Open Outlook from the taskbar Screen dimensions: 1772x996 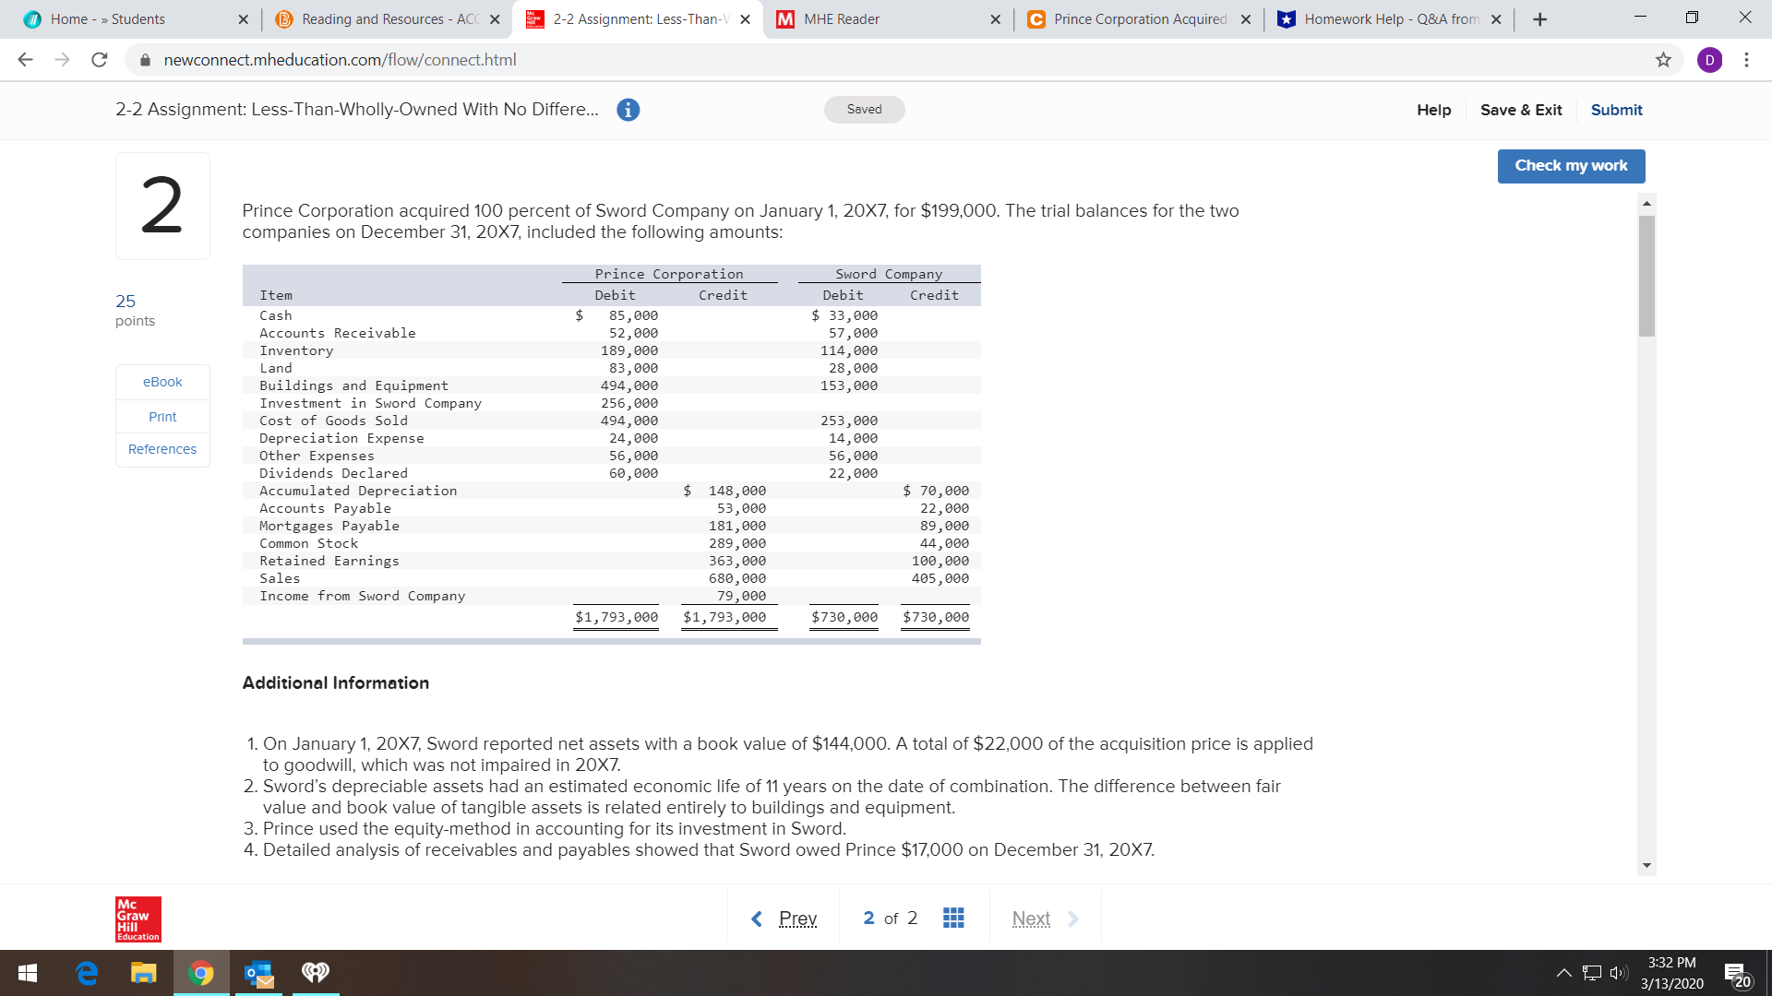(x=259, y=973)
